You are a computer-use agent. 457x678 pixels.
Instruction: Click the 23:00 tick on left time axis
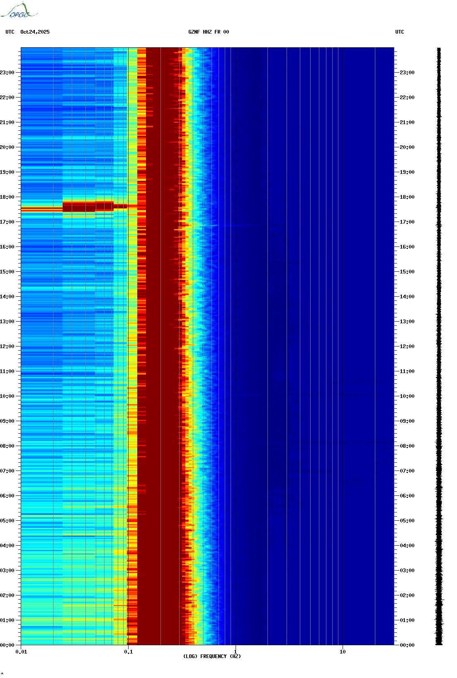pyautogui.click(x=7, y=73)
